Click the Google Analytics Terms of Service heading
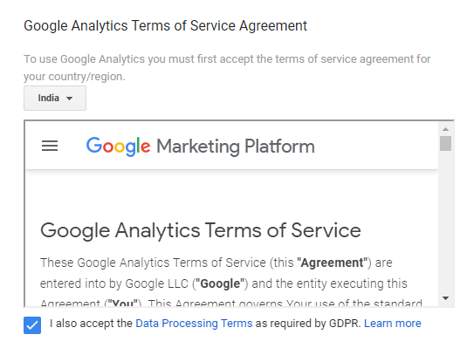Viewport: 467px width, 355px height. tap(201, 231)
